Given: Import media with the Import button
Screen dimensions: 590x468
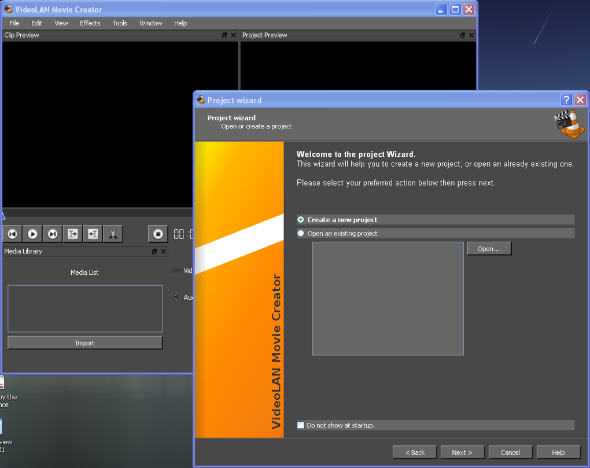Looking at the screenshot, I should [85, 342].
